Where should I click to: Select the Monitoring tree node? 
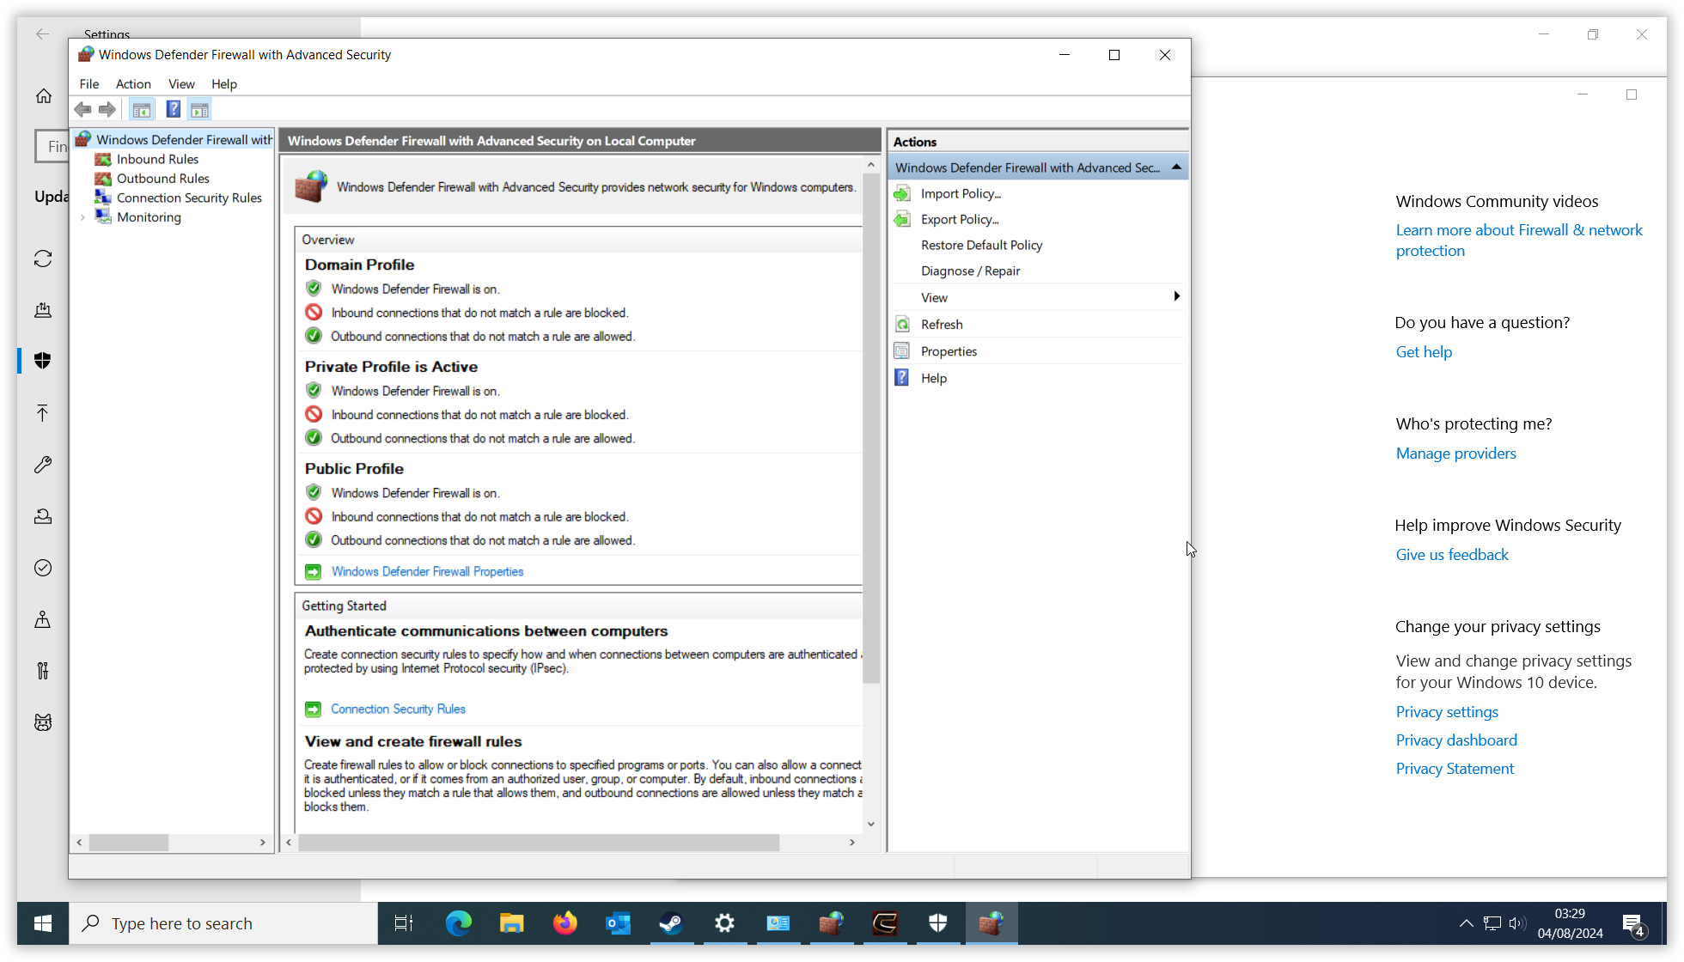[149, 216]
